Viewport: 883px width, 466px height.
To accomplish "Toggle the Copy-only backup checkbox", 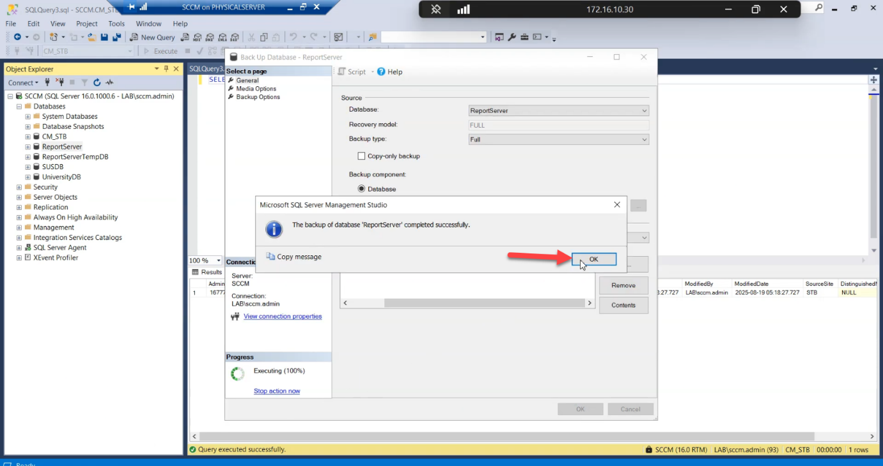I will 361,156.
